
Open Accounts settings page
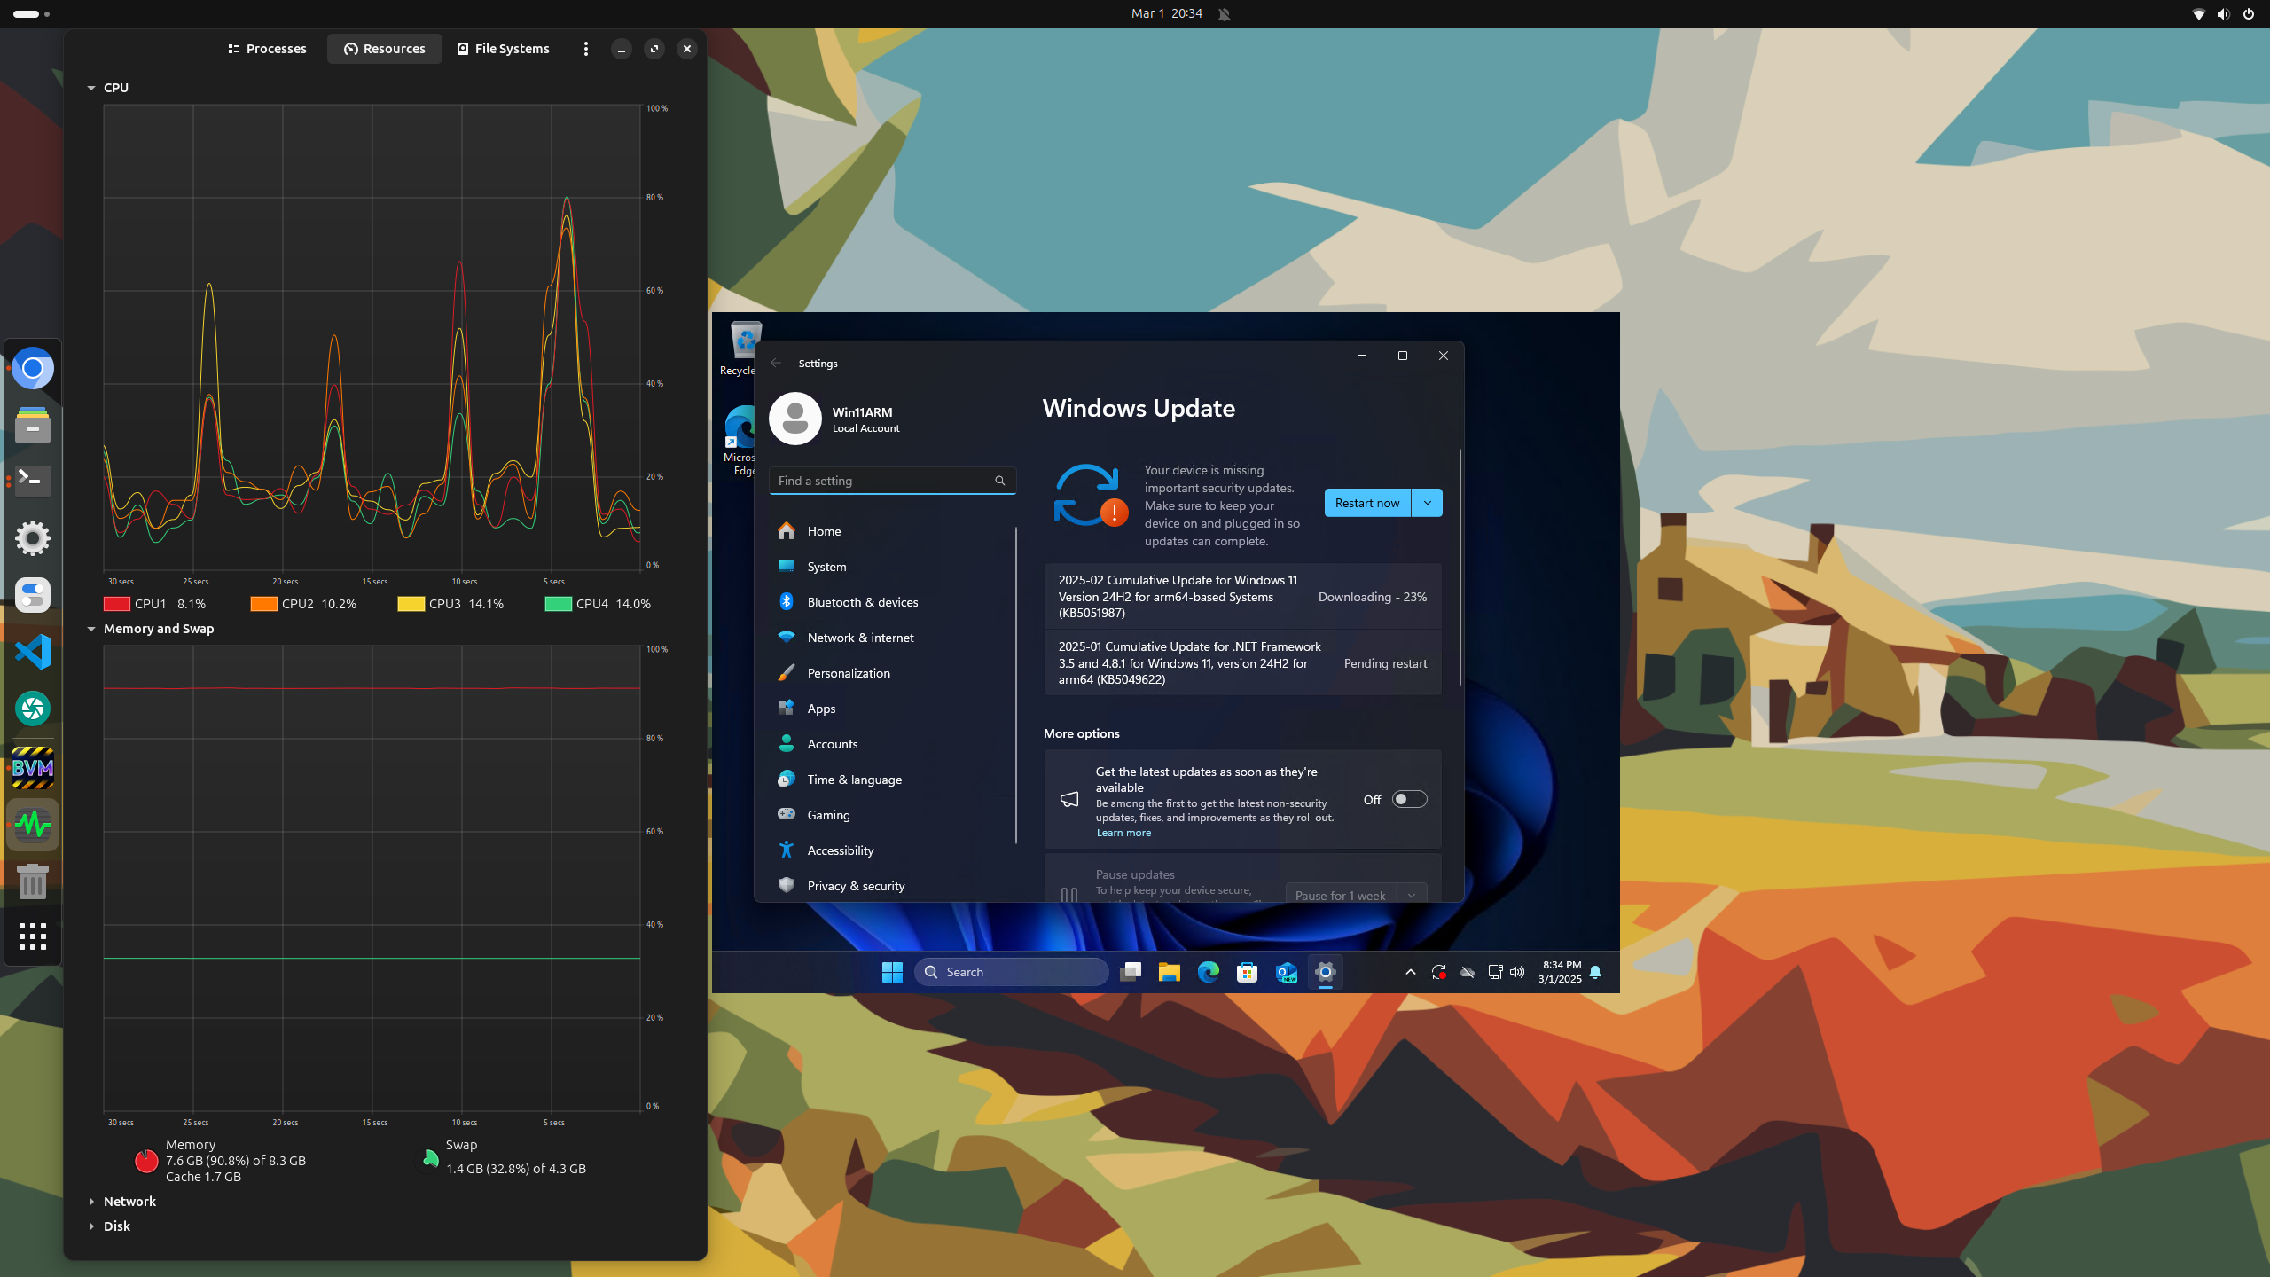pyautogui.click(x=892, y=744)
